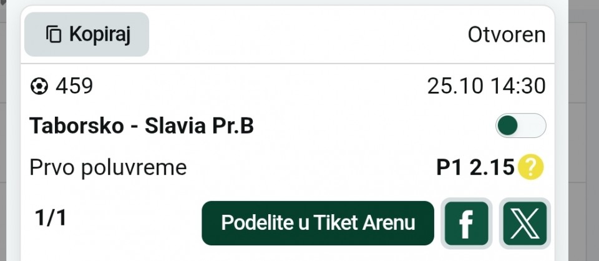Screen dimensions: 599x261
Task: Click the yellow question mark help icon
Action: tap(531, 167)
